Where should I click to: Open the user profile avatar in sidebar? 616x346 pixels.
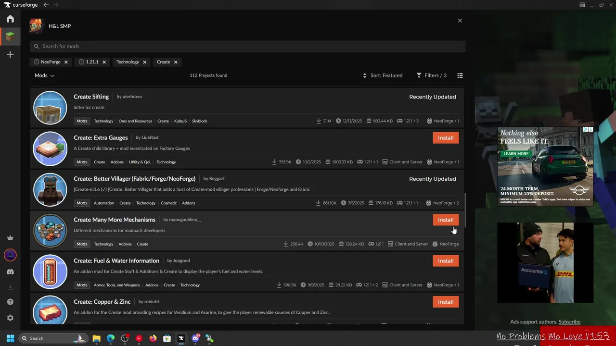point(10,255)
